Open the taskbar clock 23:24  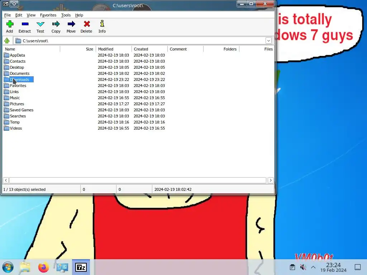(x=333, y=267)
